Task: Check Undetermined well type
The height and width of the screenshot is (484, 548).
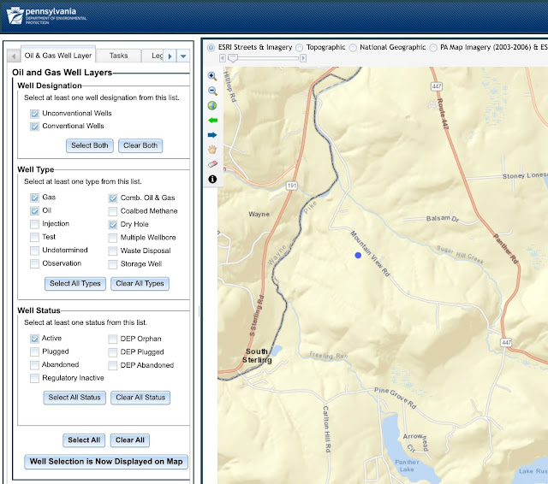Action: (x=34, y=251)
